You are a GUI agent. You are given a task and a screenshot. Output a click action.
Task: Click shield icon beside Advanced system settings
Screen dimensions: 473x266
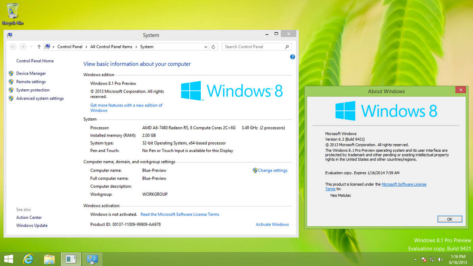11,98
